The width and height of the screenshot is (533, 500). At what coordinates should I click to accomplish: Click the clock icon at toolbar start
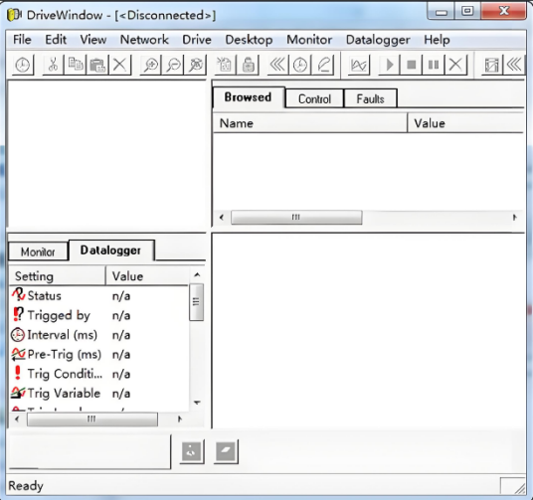coord(23,65)
